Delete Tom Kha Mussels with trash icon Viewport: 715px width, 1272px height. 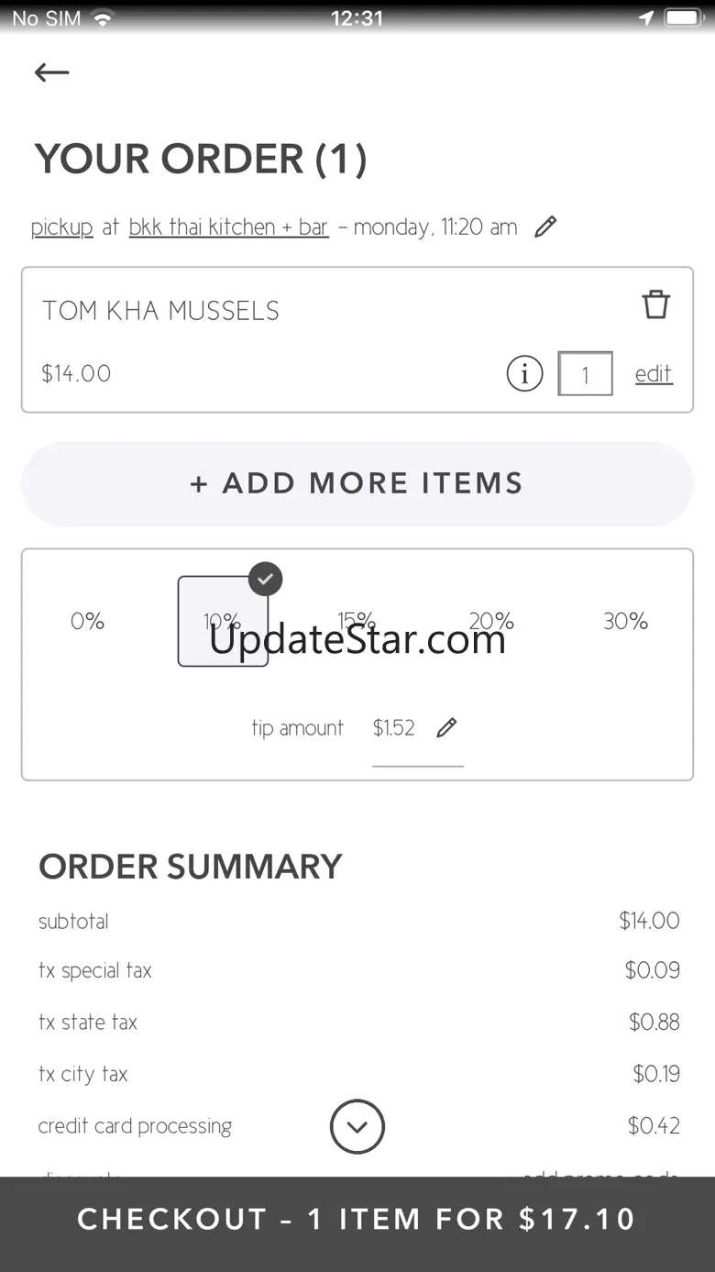pos(655,304)
